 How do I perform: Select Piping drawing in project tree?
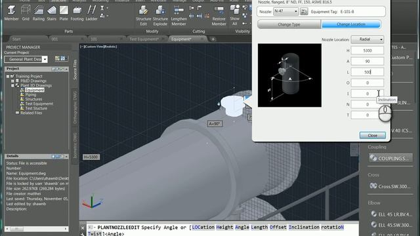point(31,94)
